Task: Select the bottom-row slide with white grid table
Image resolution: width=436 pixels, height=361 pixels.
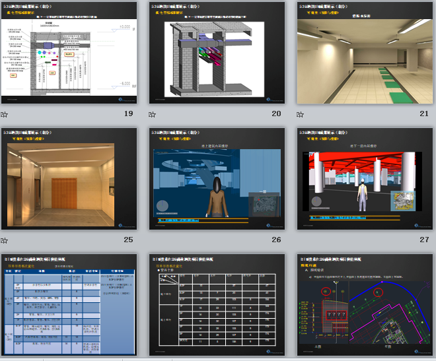Action: point(217,305)
